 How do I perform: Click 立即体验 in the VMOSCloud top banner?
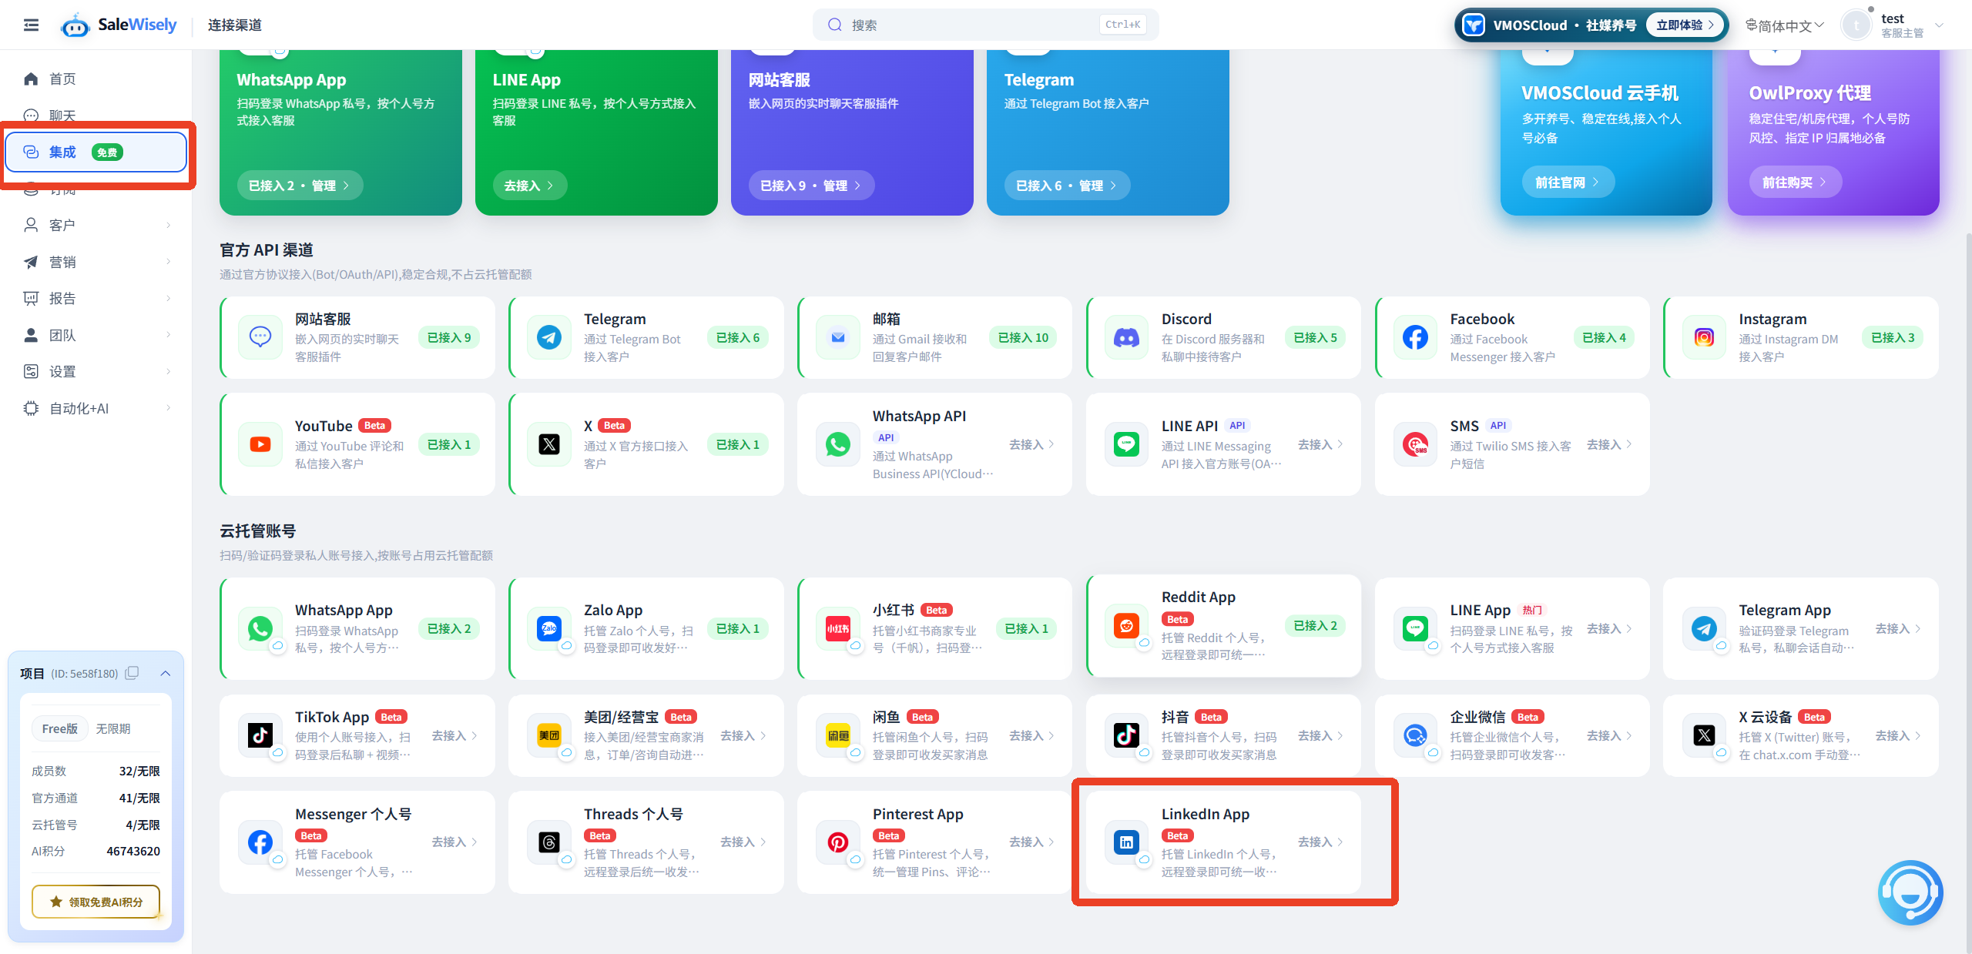click(1685, 25)
